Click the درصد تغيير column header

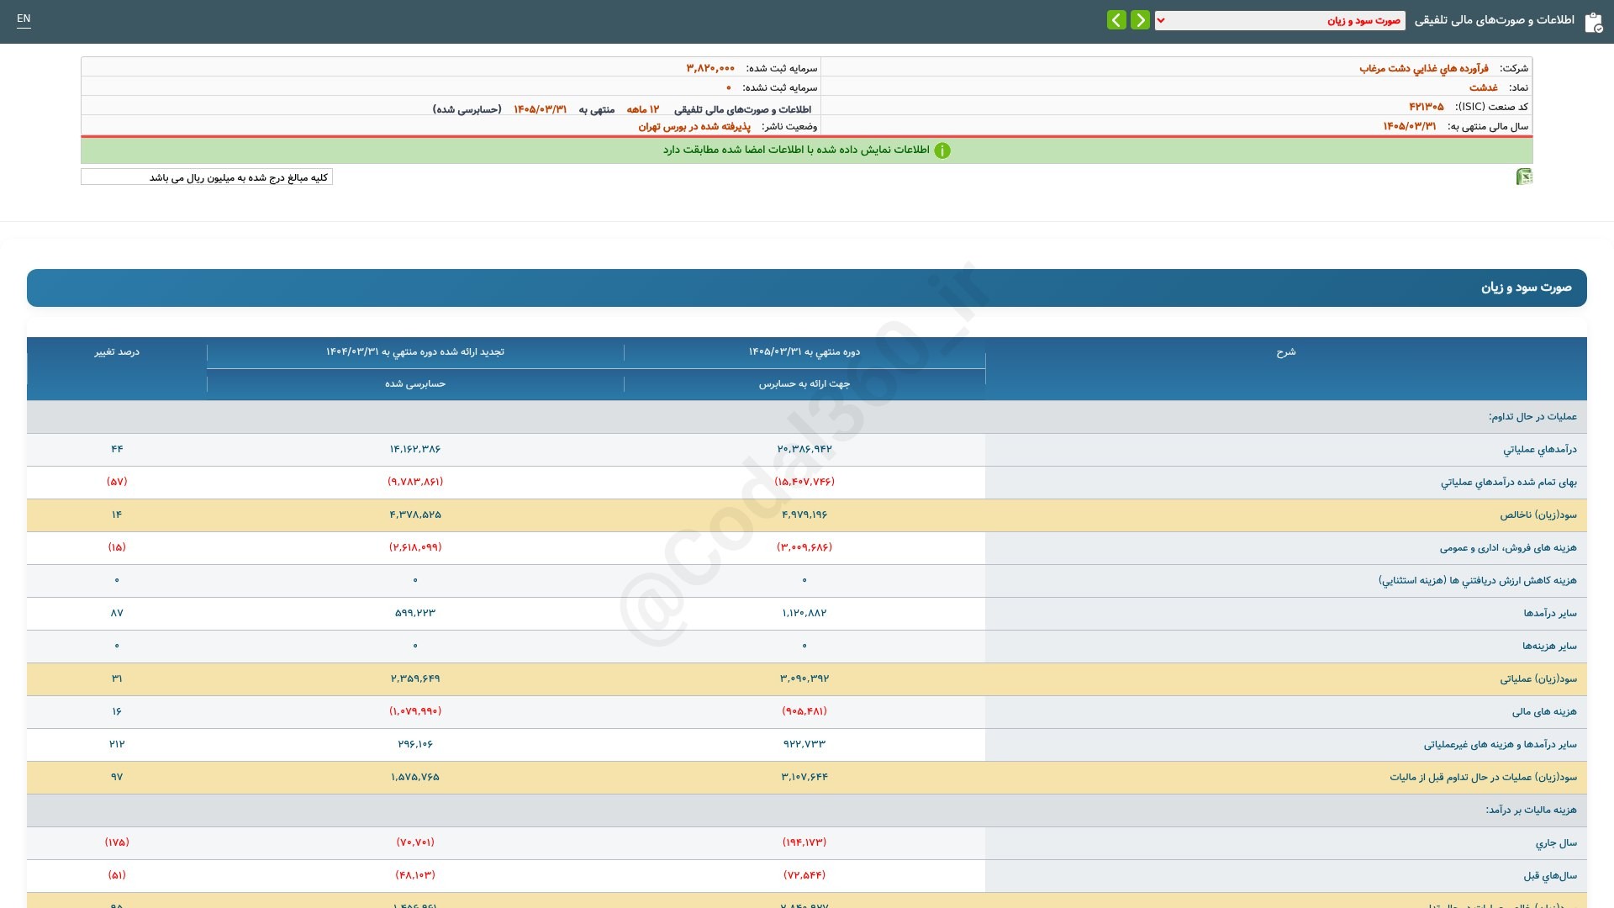117,352
